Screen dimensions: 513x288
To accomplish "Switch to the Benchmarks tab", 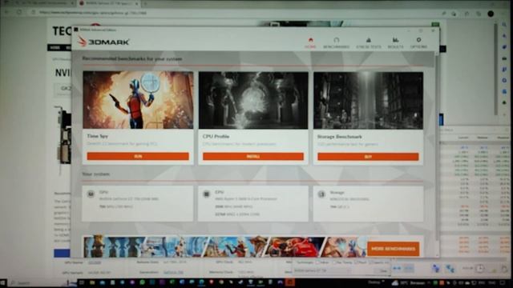I will (336, 42).
